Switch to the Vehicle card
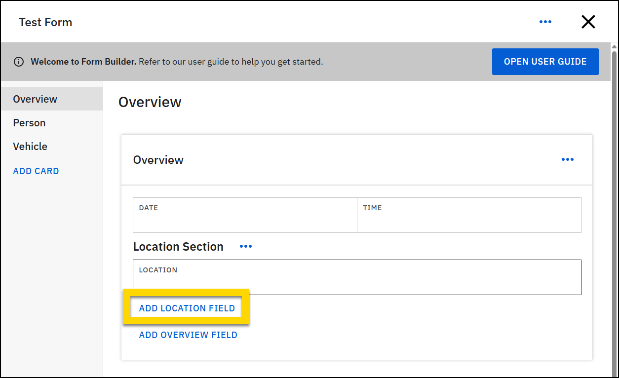Screen dimensions: 619x378 click(x=30, y=146)
